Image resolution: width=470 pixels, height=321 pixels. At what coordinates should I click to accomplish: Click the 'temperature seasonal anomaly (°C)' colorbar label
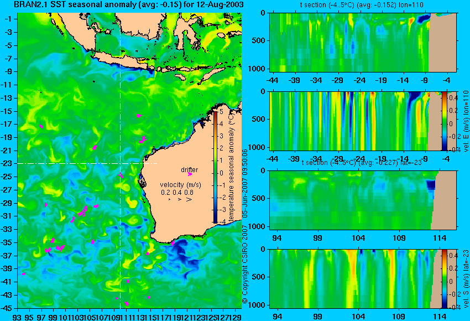(231, 167)
